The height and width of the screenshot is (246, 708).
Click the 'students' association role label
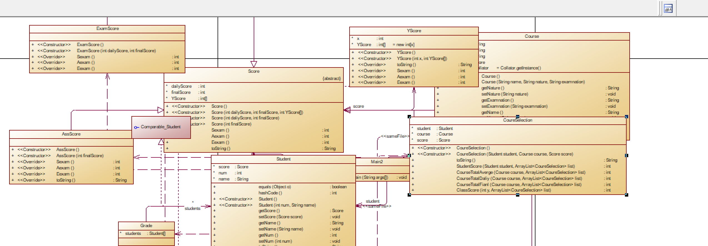coord(192,209)
